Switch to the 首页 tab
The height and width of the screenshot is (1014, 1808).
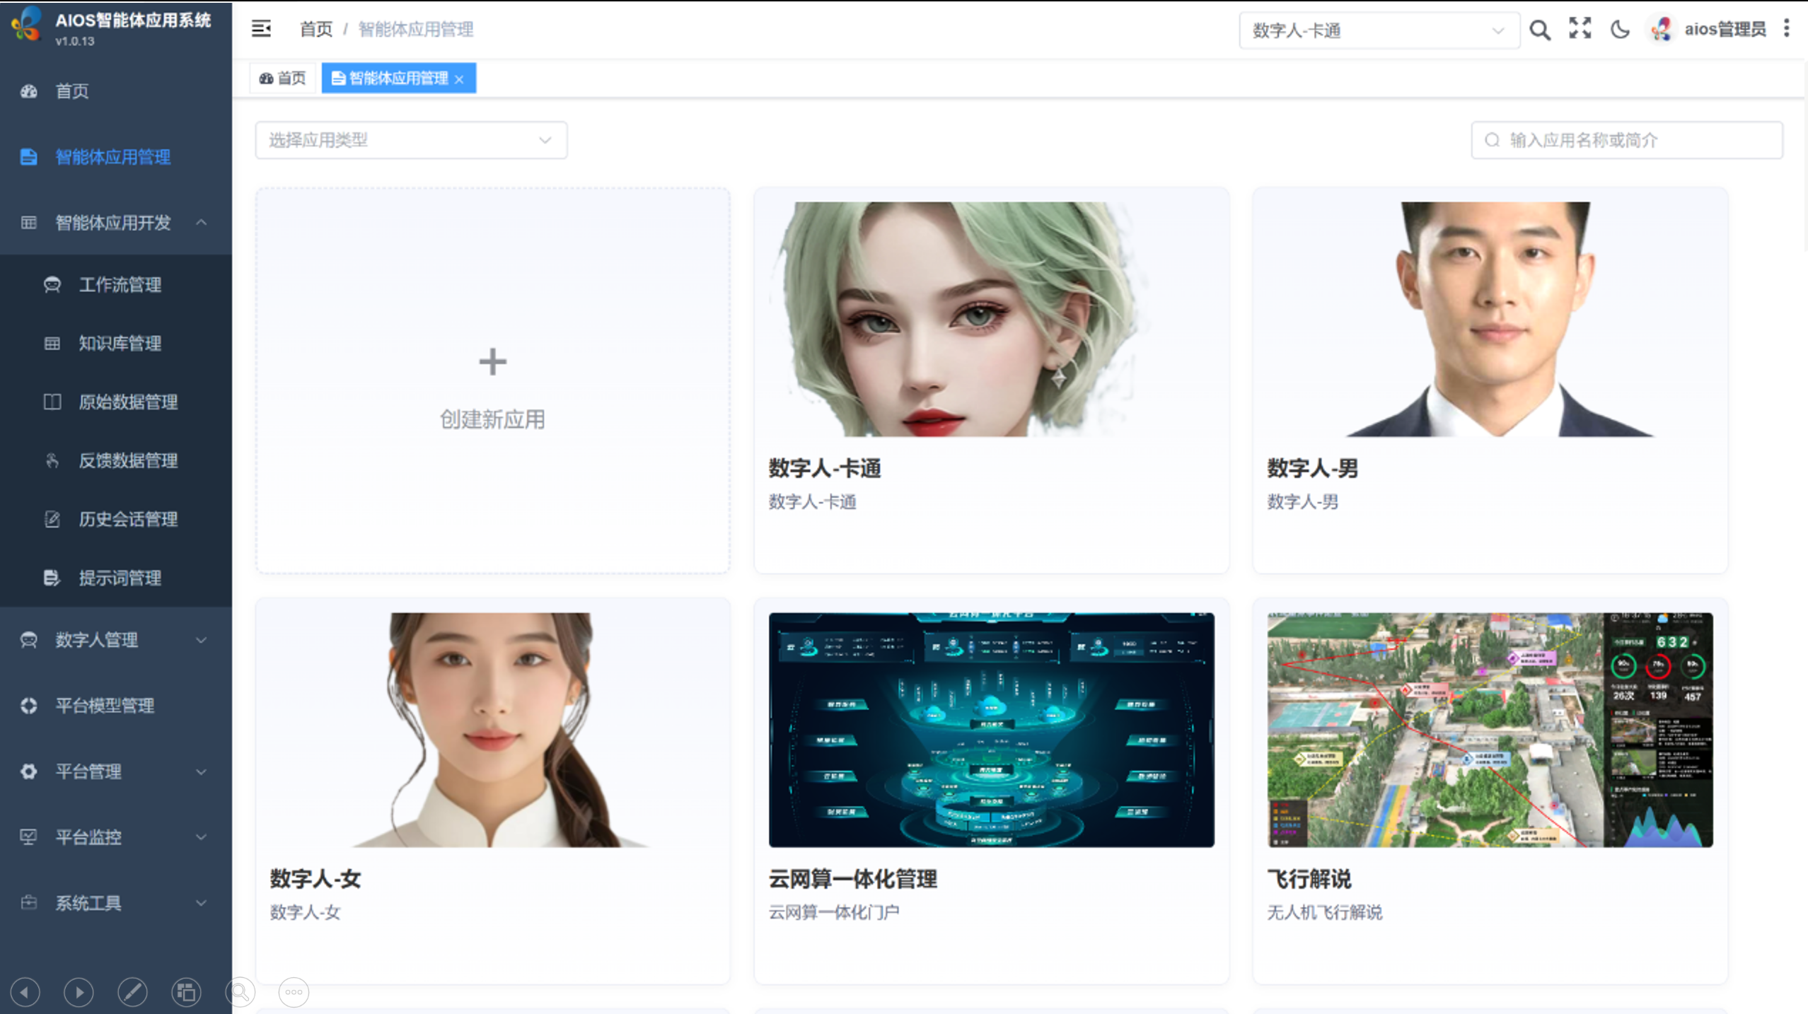click(x=282, y=78)
